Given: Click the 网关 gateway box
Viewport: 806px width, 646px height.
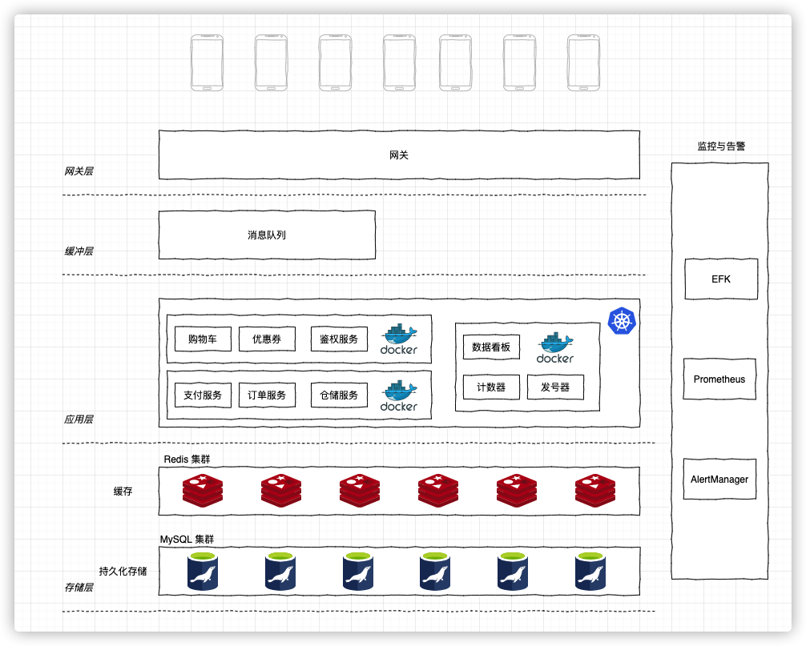Looking at the screenshot, I should 399,154.
